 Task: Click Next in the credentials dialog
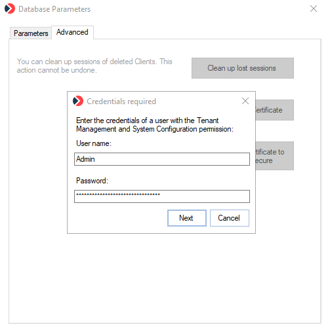(187, 218)
